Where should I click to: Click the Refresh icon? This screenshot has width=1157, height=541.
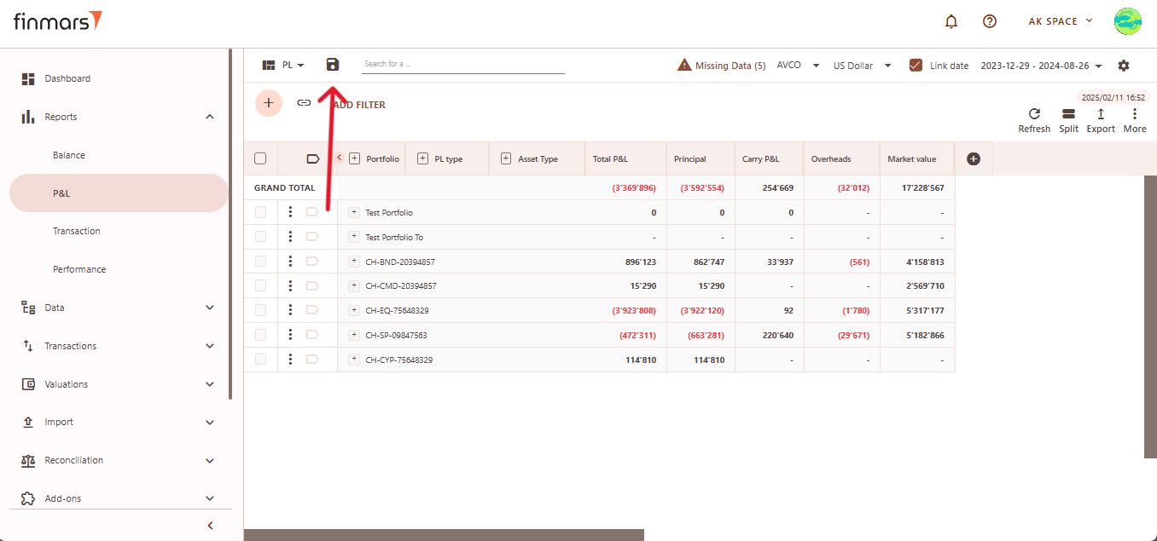click(x=1034, y=114)
